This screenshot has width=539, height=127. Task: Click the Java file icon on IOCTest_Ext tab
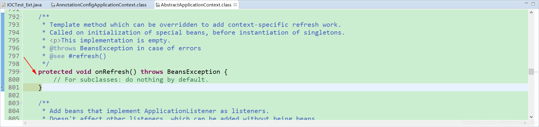tap(4, 5)
